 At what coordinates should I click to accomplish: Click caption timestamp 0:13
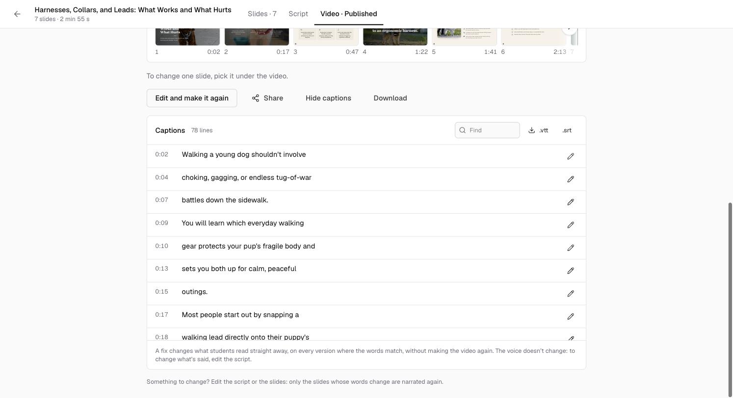click(x=161, y=269)
